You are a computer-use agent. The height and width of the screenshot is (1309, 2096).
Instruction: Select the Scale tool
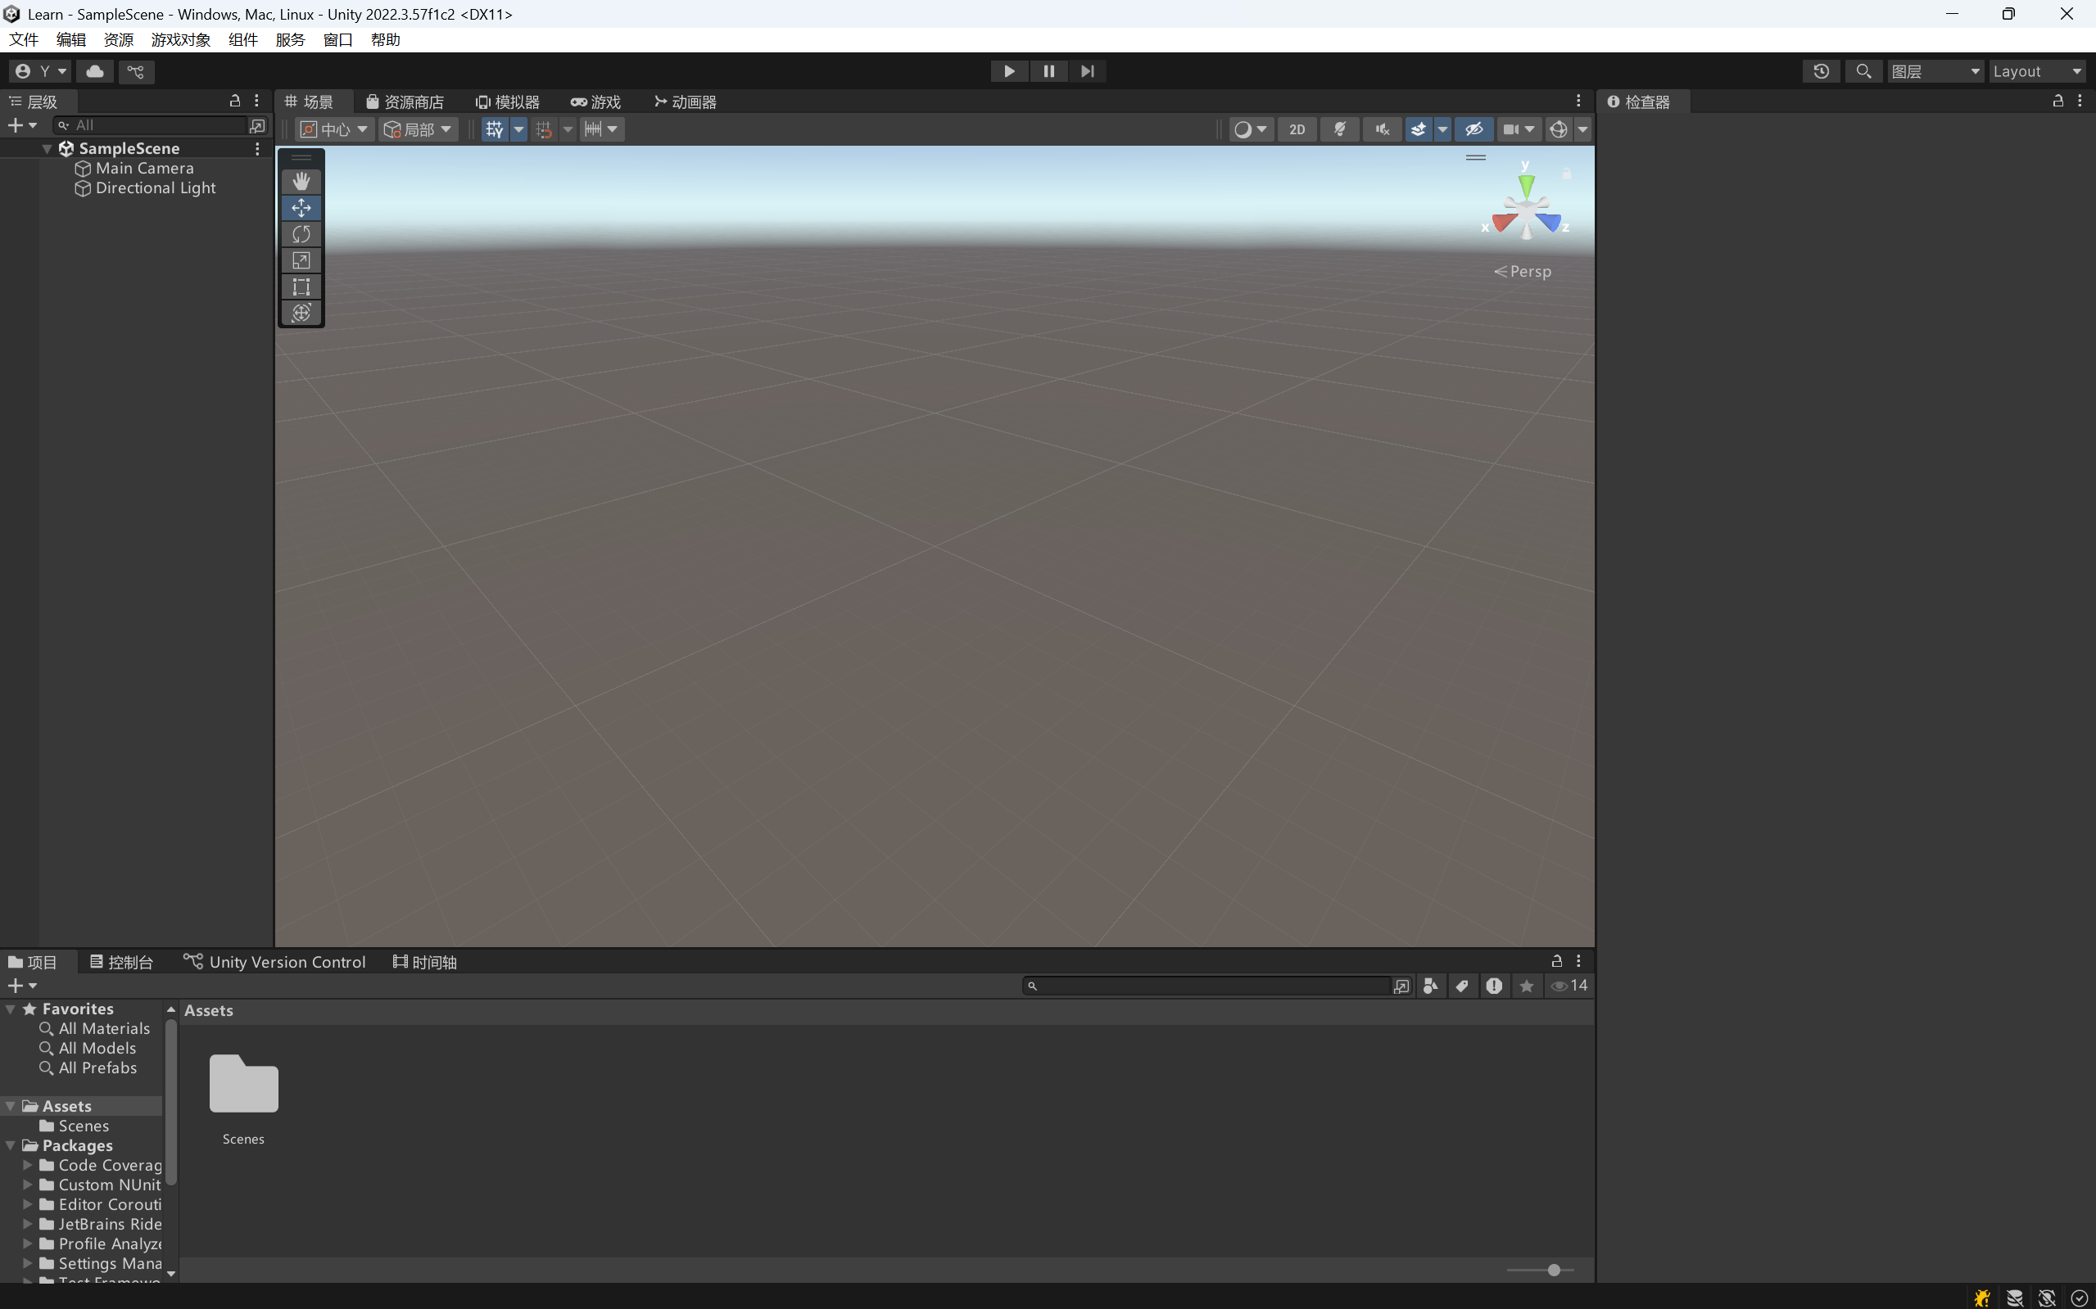[301, 260]
